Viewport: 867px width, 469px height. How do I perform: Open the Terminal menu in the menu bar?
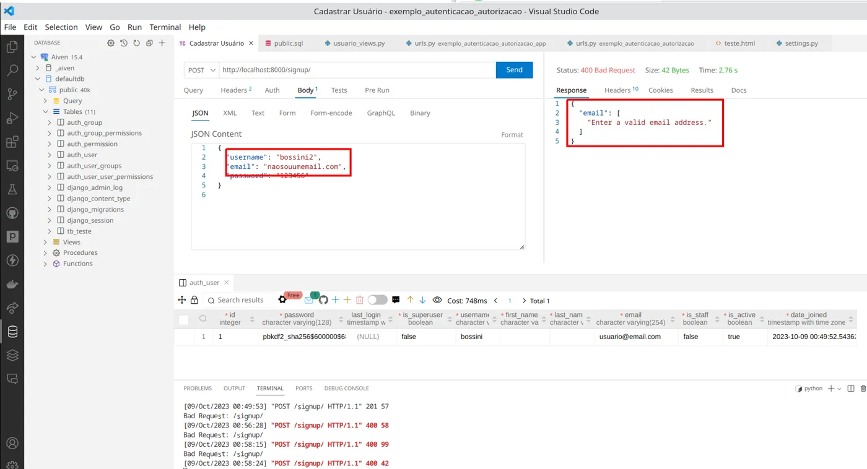point(165,27)
